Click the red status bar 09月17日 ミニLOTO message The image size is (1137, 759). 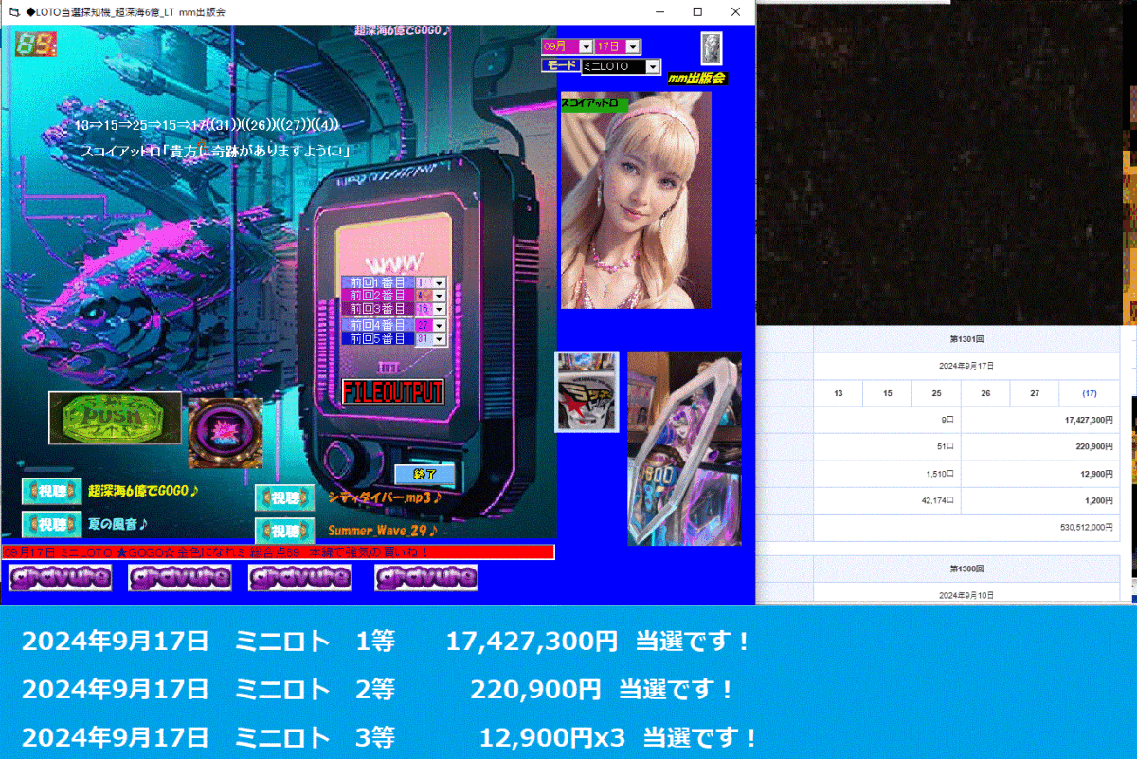(278, 551)
